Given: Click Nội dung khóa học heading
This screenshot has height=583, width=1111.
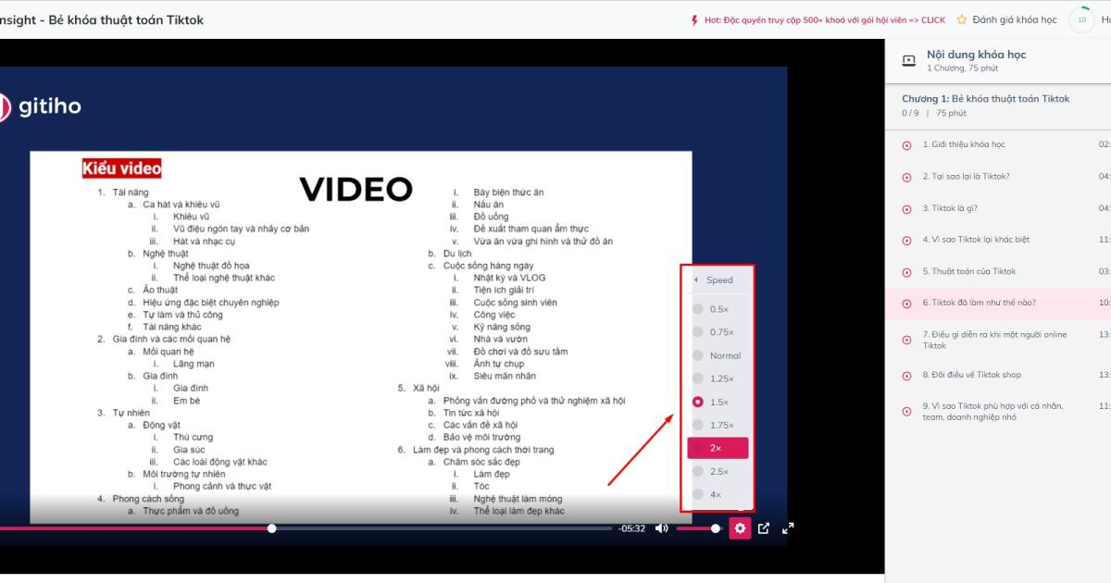Looking at the screenshot, I should (x=976, y=55).
